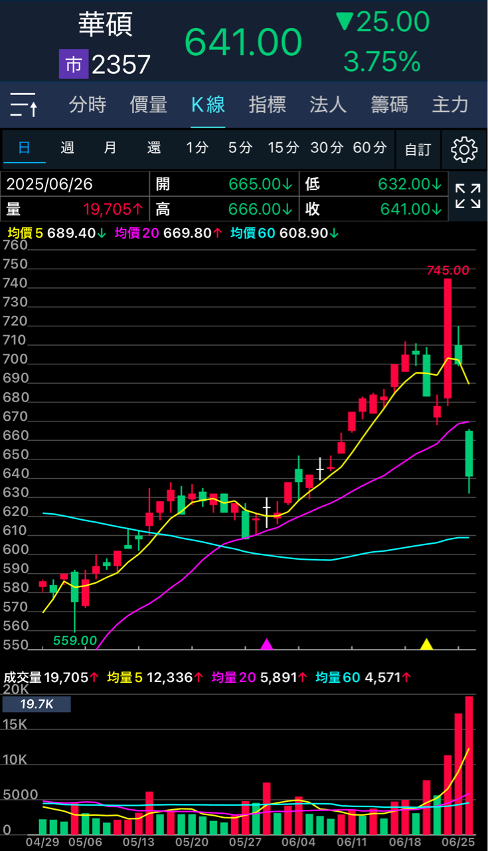This screenshot has width=488, height=851.
Task: Tap the volume value 19,705 in data table
Action: 114,209
